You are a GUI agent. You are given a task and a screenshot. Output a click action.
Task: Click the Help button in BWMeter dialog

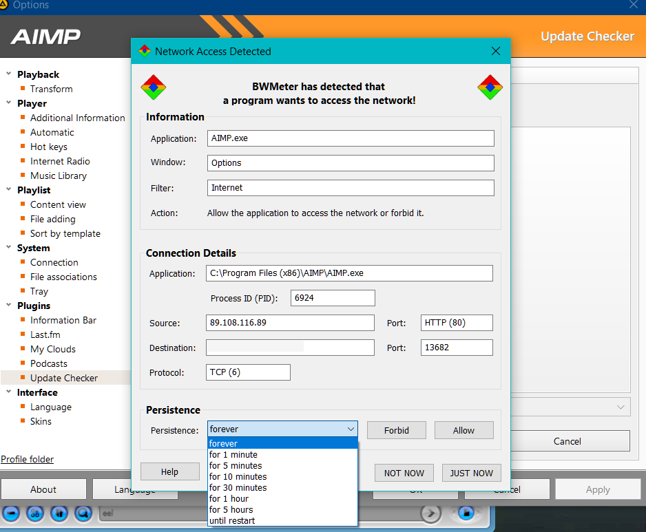click(169, 472)
